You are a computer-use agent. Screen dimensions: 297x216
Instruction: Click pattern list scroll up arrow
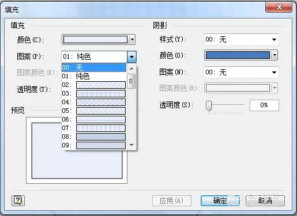131,69
